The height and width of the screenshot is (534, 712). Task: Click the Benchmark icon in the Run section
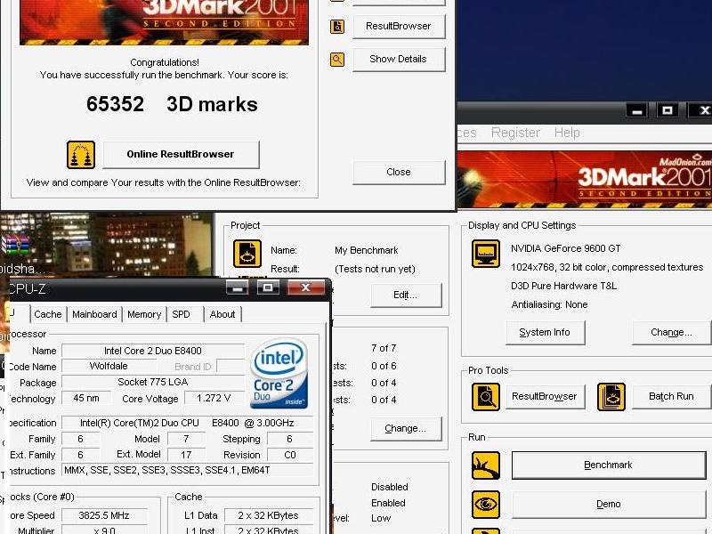[485, 465]
